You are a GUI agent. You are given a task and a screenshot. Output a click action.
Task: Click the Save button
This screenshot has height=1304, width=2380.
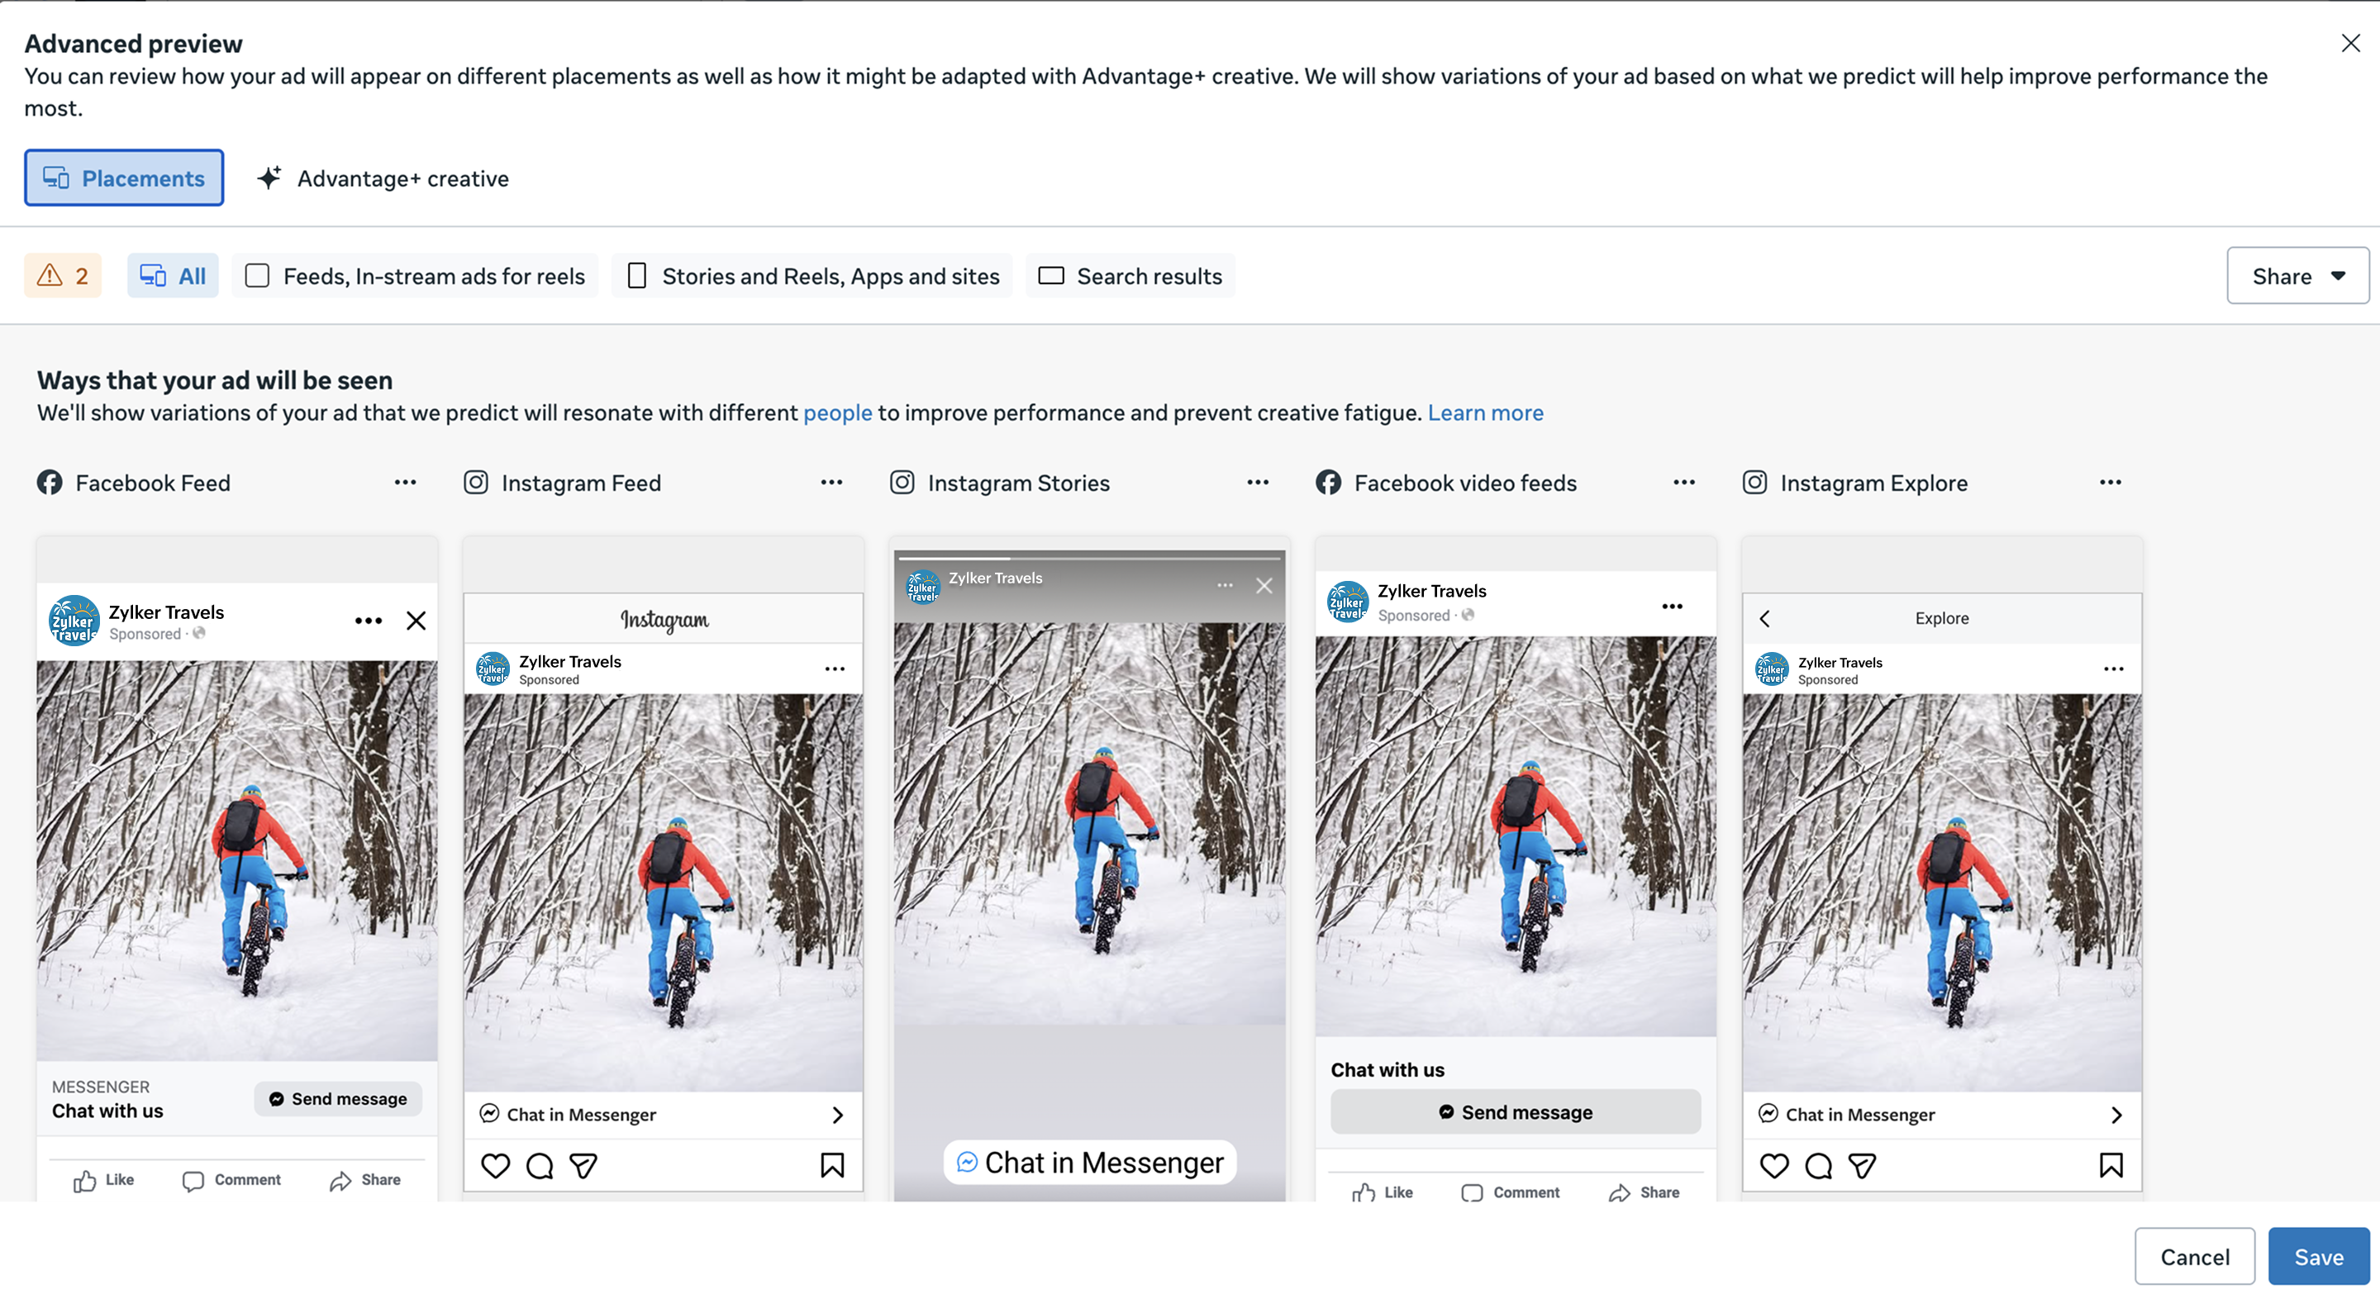pyautogui.click(x=2317, y=1256)
